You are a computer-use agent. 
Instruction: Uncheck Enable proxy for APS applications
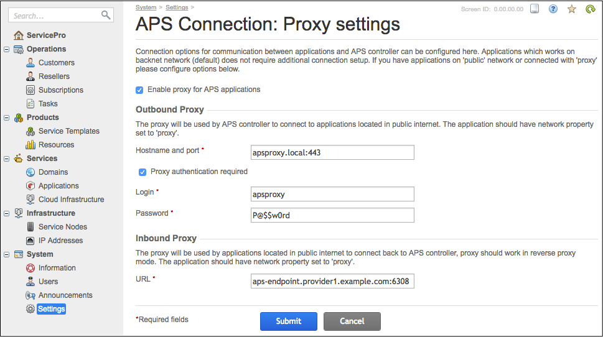click(x=139, y=90)
